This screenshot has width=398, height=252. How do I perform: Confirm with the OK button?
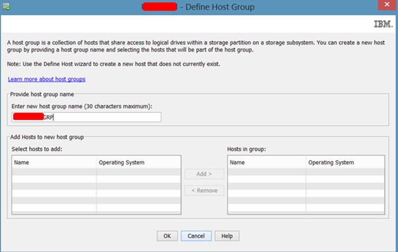tap(167, 236)
